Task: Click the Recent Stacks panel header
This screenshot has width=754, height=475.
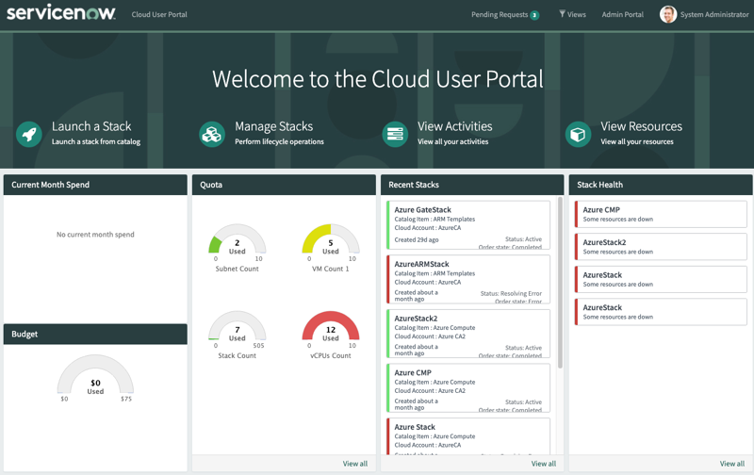Action: pos(472,185)
